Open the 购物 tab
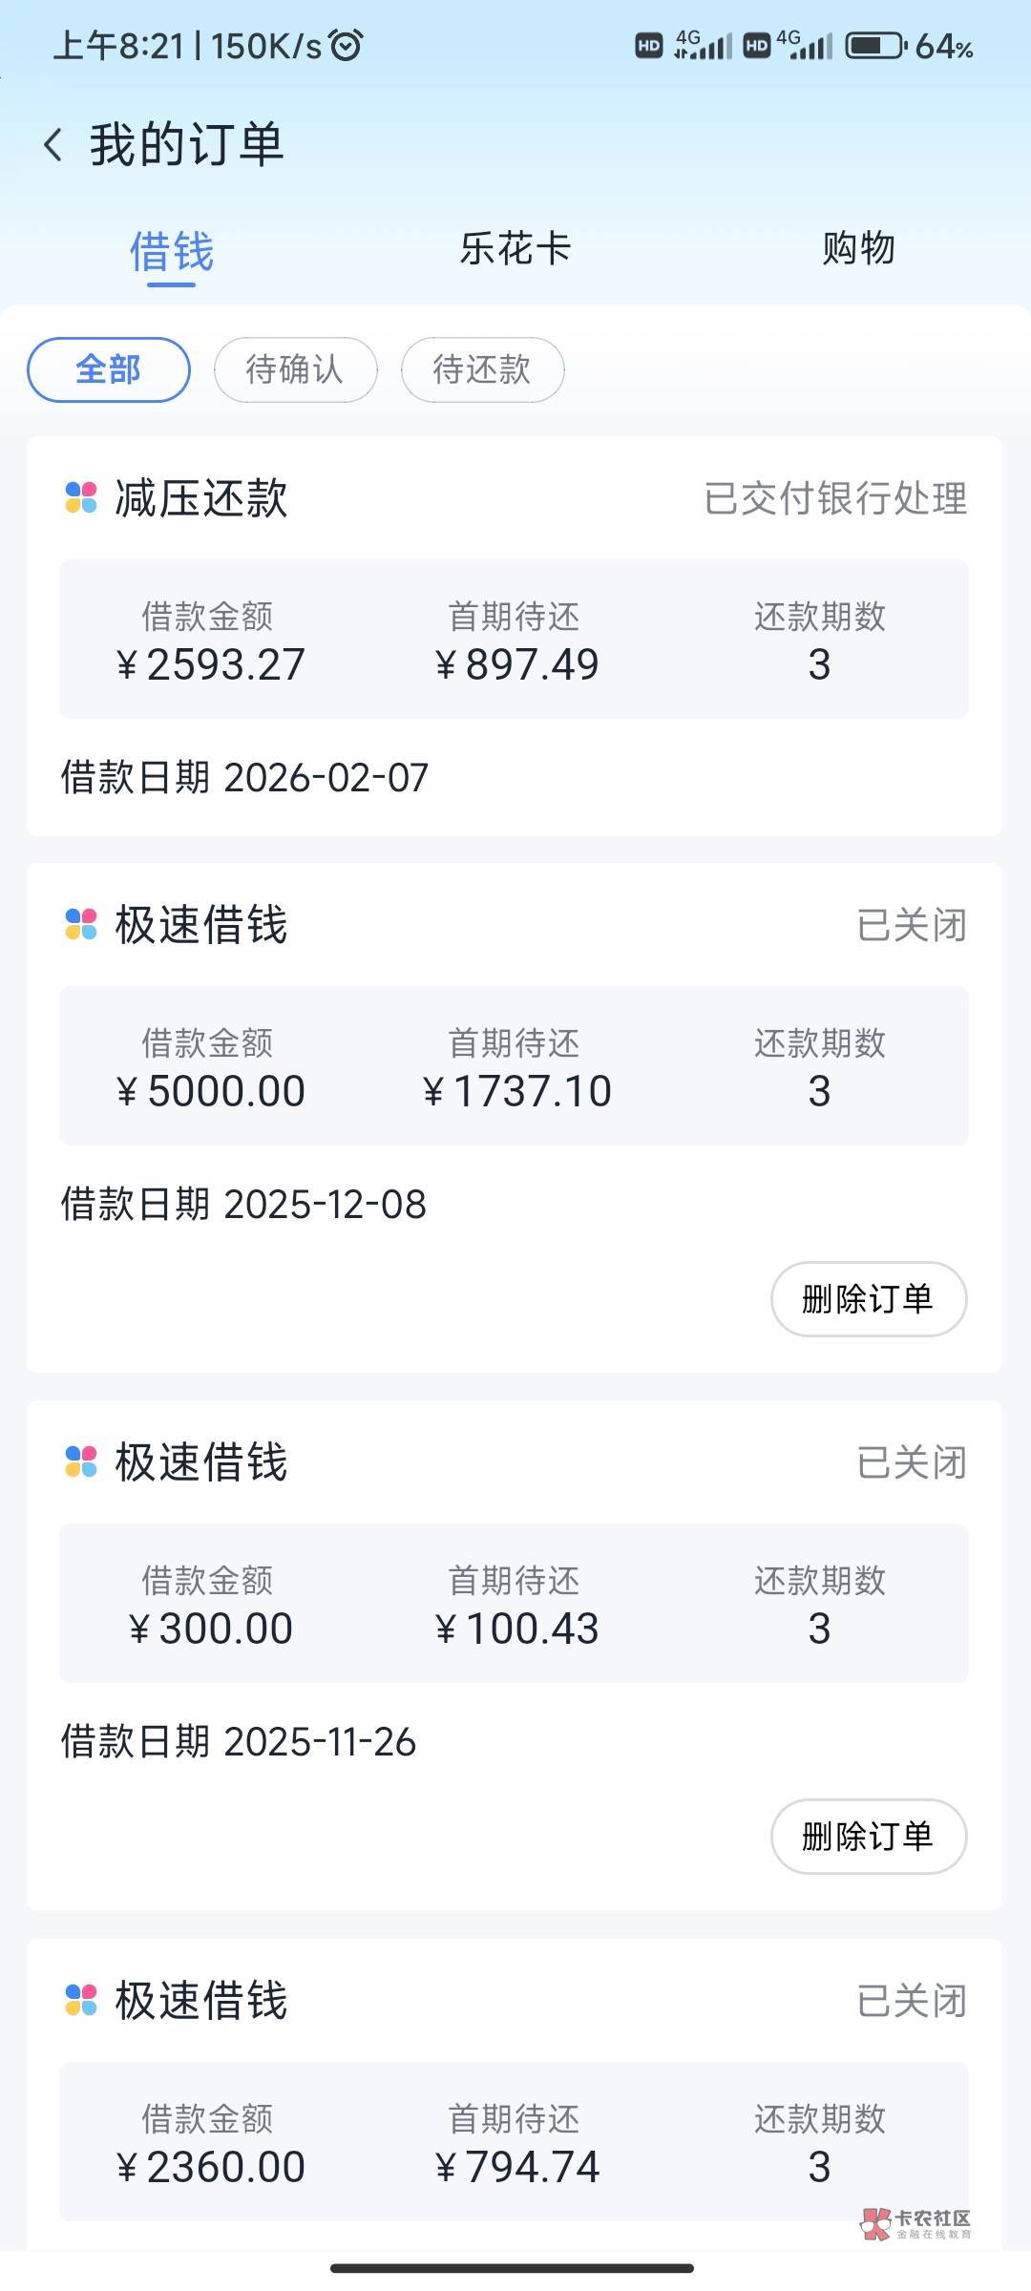 (x=858, y=249)
